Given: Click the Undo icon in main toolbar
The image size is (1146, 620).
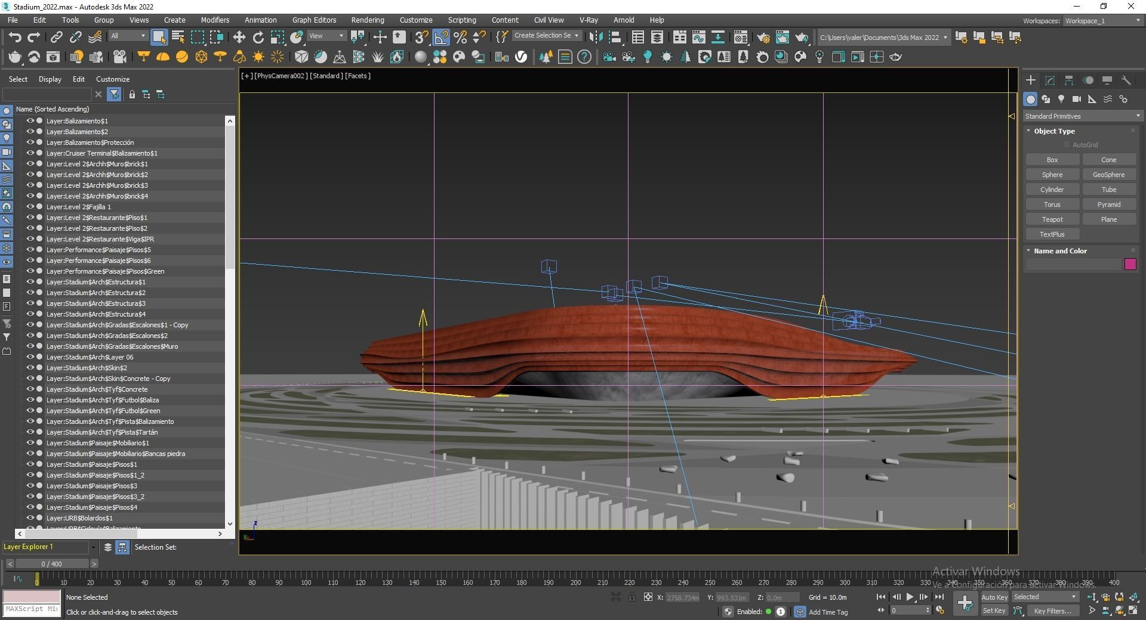Looking at the screenshot, I should [x=14, y=37].
